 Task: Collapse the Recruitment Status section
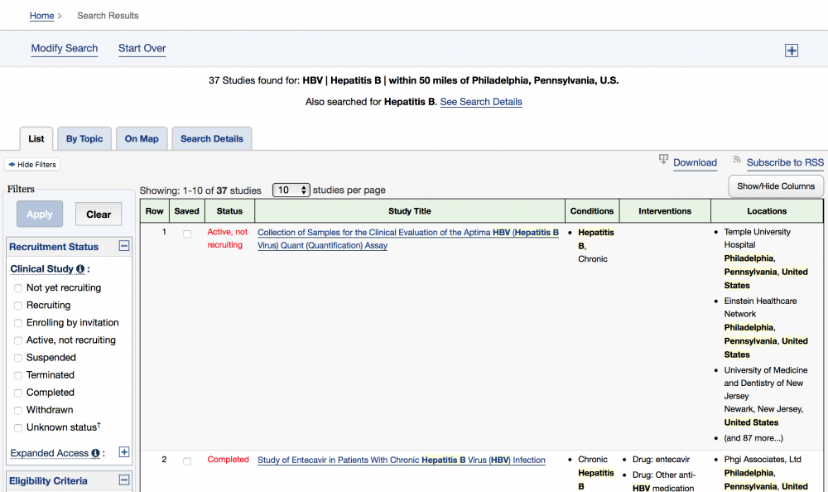click(124, 246)
